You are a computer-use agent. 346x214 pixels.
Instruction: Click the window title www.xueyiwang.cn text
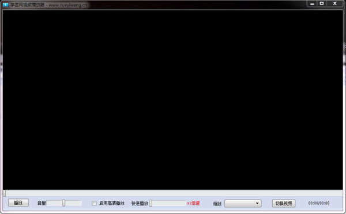coord(67,5)
